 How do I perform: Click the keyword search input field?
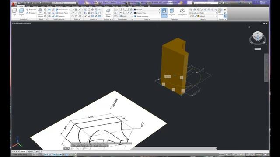(x=206, y=3)
